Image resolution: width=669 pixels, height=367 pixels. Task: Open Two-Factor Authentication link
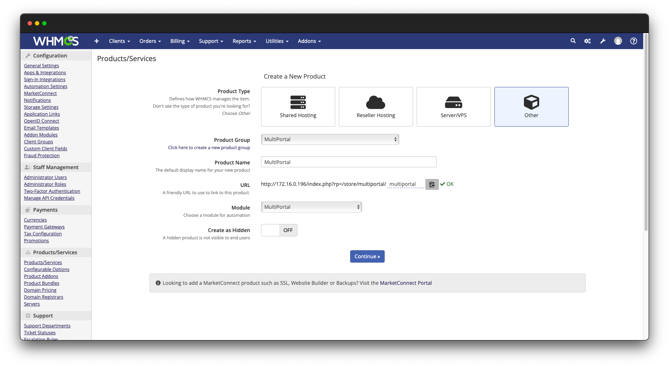point(52,191)
